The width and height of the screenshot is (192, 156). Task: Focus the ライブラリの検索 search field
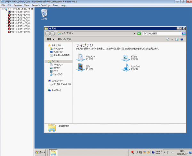(x=162, y=33)
